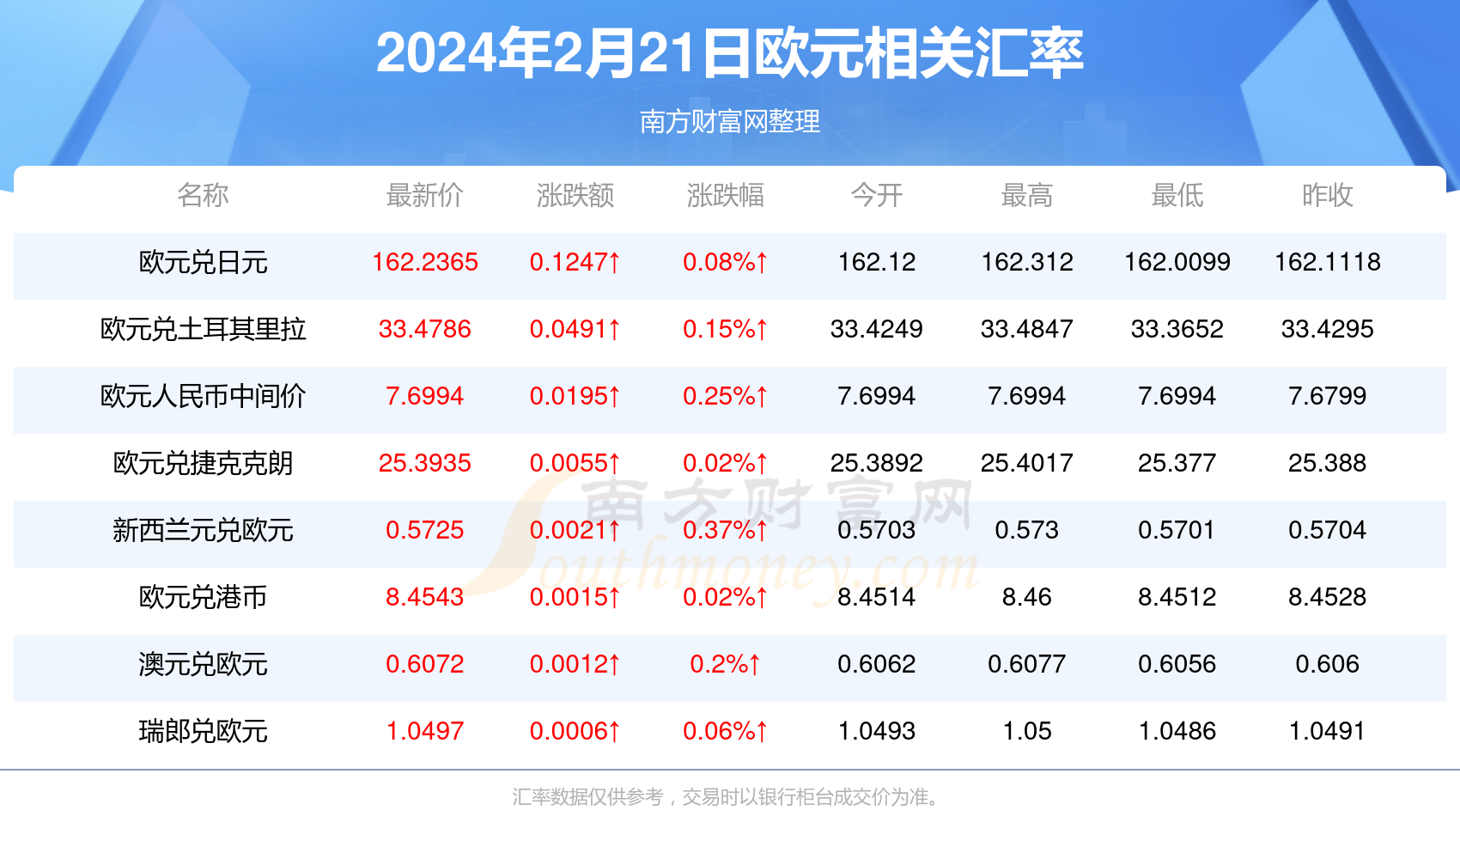
Task: Click previous close 0.606
Action: pos(1328,664)
